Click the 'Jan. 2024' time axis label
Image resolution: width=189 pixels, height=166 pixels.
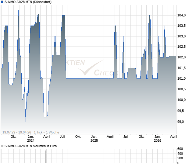pos(31,138)
